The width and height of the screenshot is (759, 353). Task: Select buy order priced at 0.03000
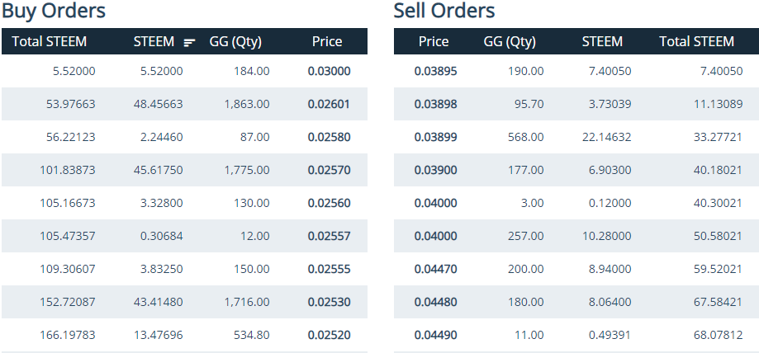point(329,72)
